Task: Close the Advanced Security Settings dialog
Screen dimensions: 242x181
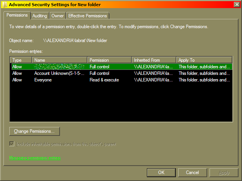Action: tap(237, 5)
